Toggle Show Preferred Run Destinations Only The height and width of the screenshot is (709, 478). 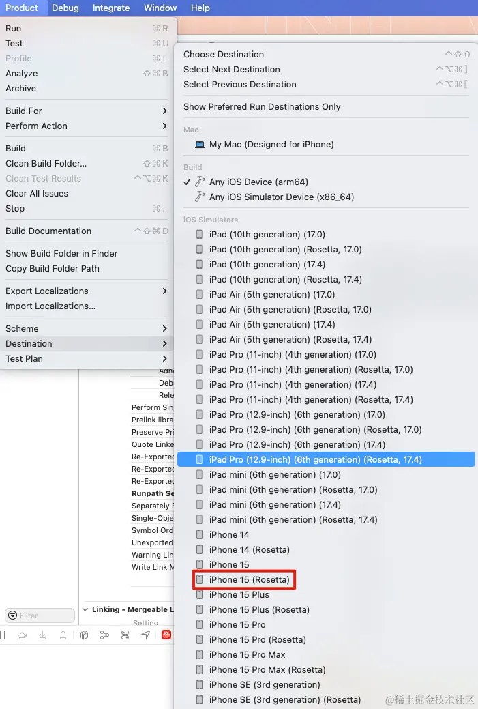point(262,107)
